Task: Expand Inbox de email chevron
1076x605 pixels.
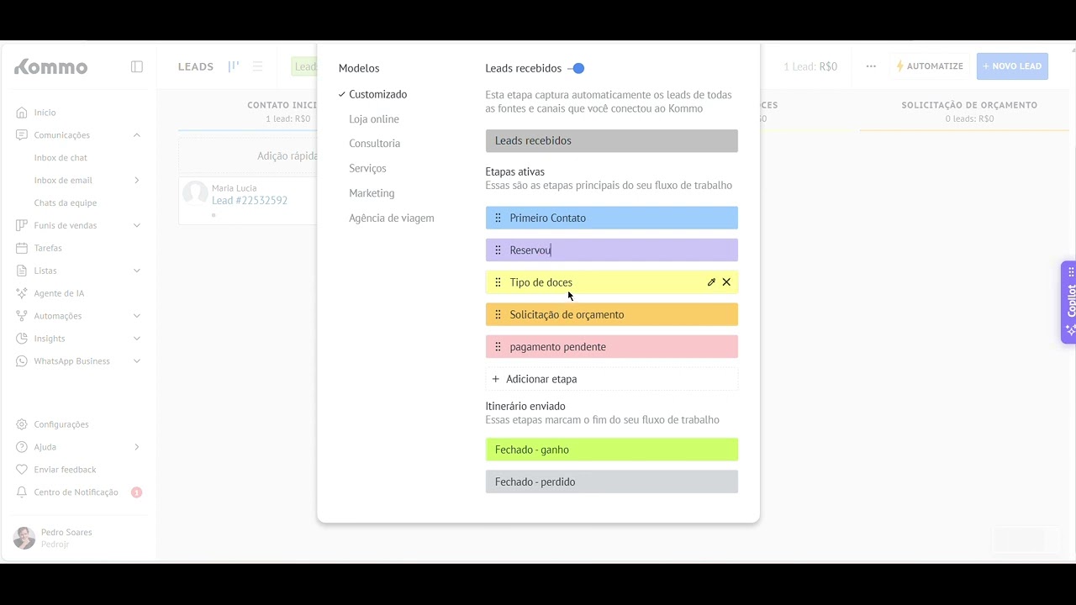Action: point(137,181)
